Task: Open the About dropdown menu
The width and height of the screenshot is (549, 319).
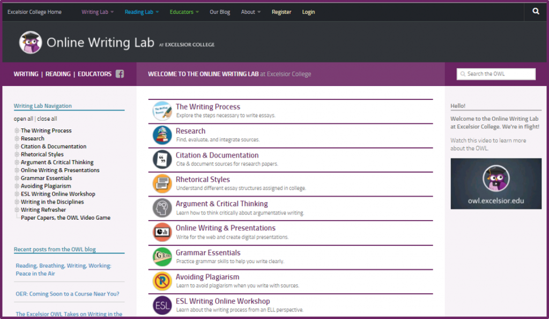Action: (x=251, y=12)
